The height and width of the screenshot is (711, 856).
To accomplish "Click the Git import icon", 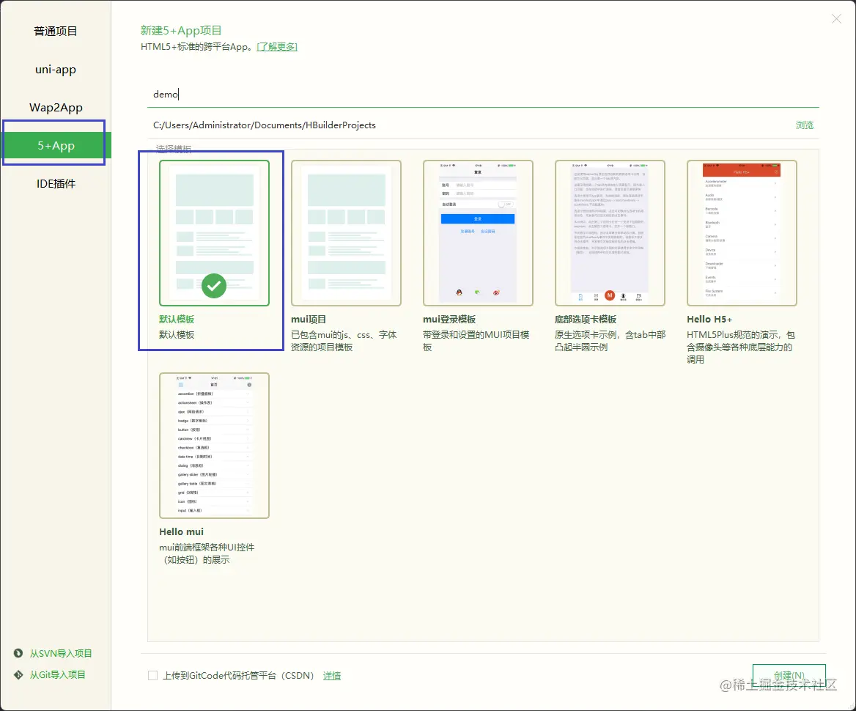I will tap(18, 675).
